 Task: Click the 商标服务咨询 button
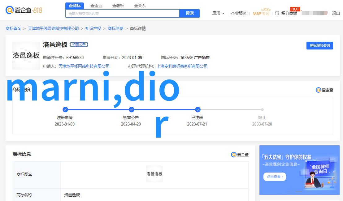pyautogui.click(x=319, y=45)
